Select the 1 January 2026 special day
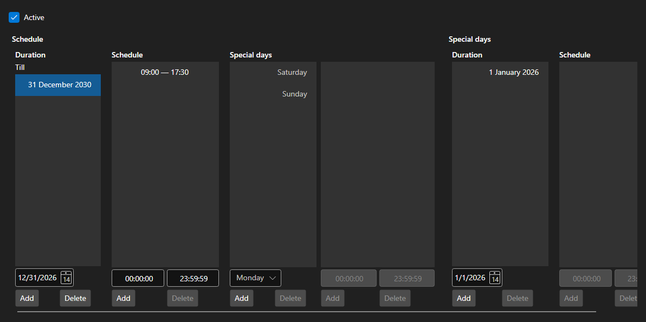Image resolution: width=646 pixels, height=322 pixels. point(500,72)
